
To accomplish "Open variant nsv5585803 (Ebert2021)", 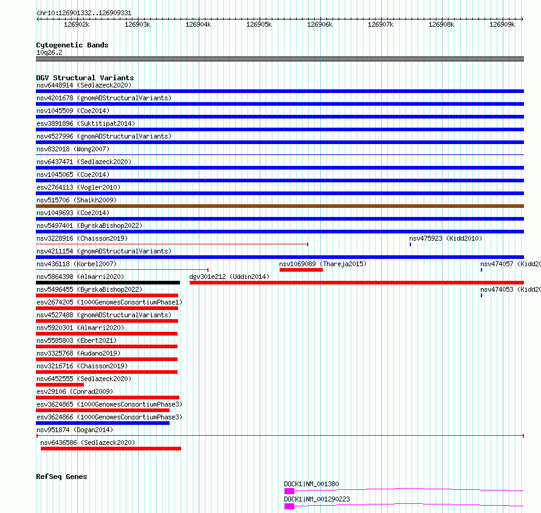I will pyautogui.click(x=77, y=340).
